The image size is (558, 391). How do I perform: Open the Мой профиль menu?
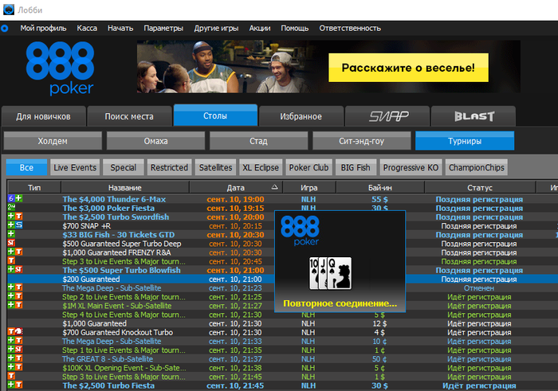(43, 28)
